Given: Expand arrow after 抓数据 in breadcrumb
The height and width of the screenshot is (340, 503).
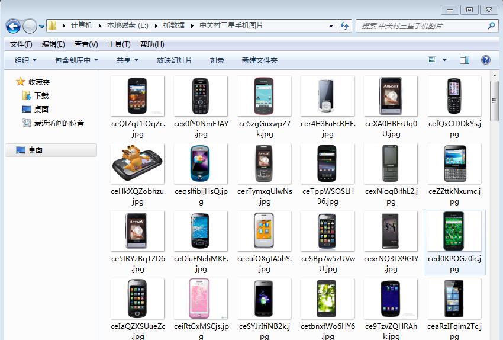Looking at the screenshot, I should [192, 25].
